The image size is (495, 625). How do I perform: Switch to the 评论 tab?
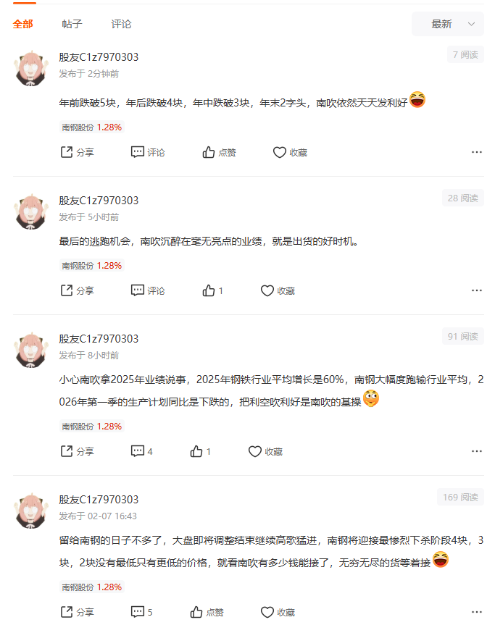[121, 24]
